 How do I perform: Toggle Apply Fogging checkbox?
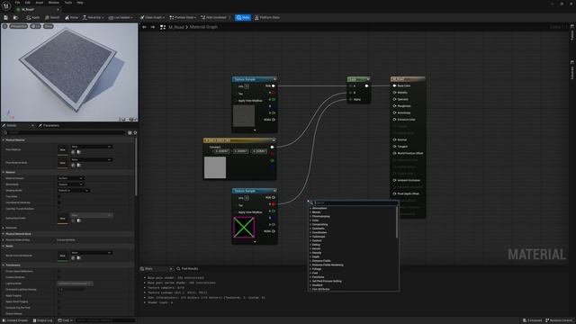59,296
